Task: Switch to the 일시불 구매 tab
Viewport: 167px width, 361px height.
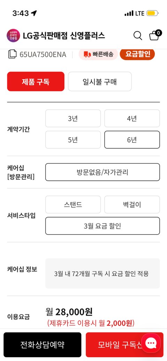Action: pyautogui.click(x=100, y=82)
